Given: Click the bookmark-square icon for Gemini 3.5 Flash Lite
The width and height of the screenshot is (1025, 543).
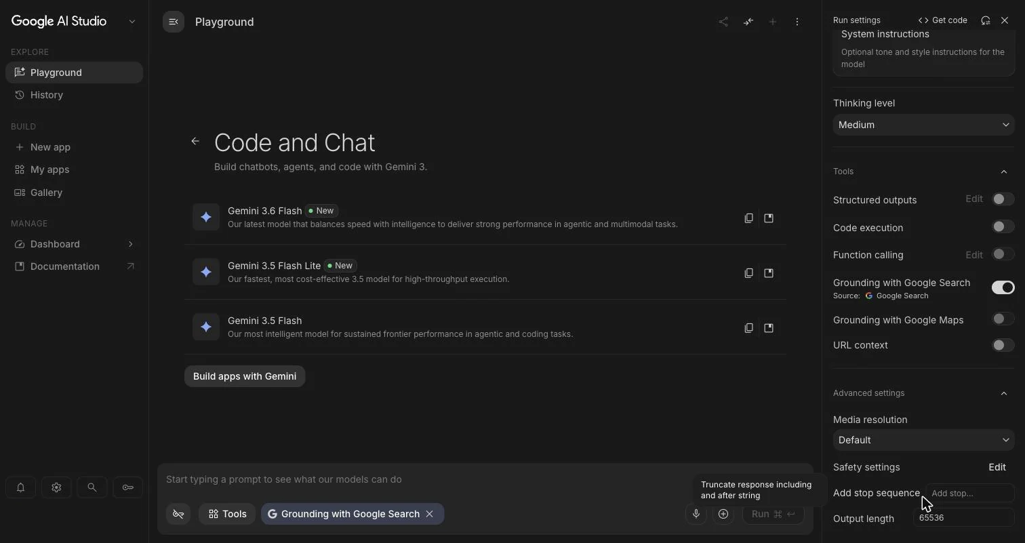Looking at the screenshot, I should (x=769, y=273).
